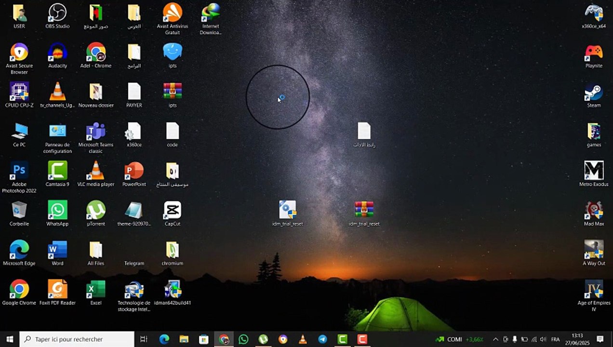This screenshot has height=347, width=613.
Task: Open the Windows Start menu
Action: coord(10,339)
